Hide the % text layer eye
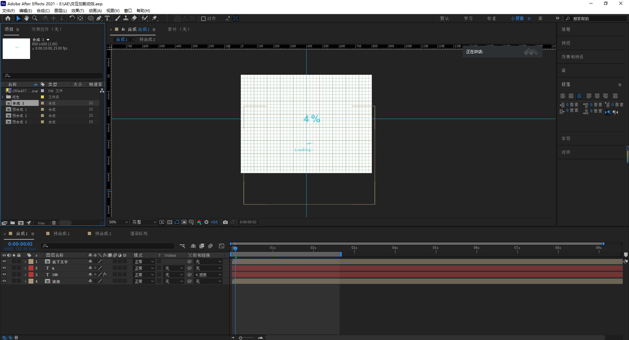This screenshot has width=629, height=340. tap(5, 268)
